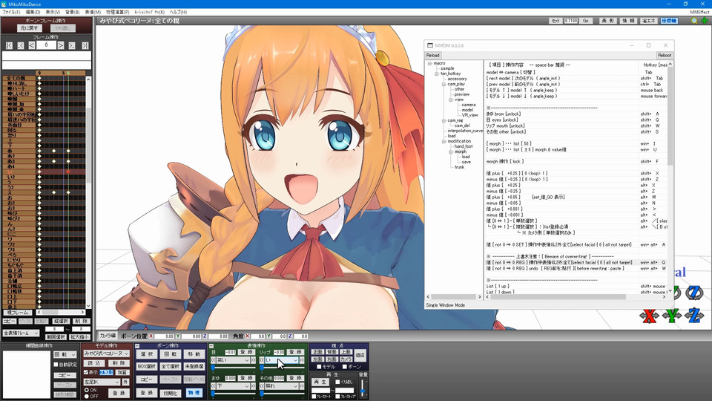Step back one frame arrow
This screenshot has height=401, width=712.
coord(32,45)
